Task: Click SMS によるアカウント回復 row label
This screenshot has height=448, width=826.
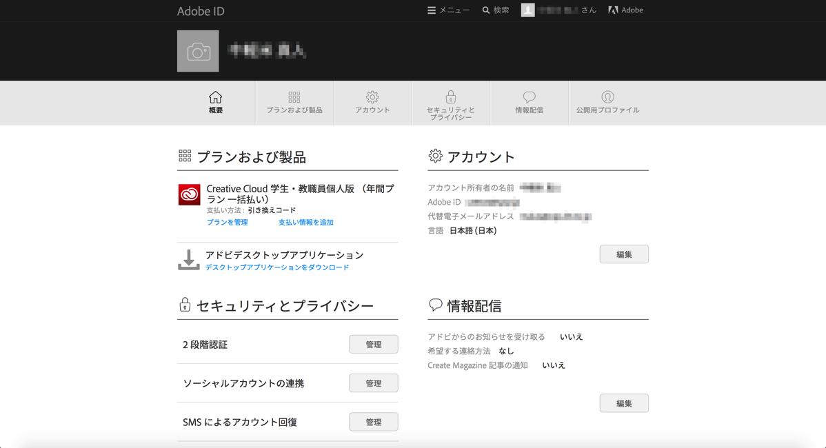Action: (240, 422)
